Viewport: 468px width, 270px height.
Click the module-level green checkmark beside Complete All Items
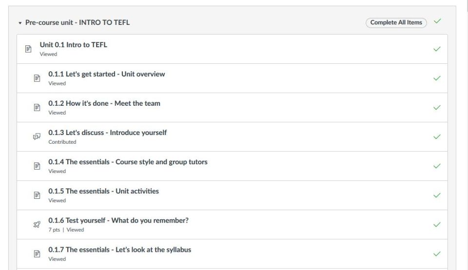[437, 21]
